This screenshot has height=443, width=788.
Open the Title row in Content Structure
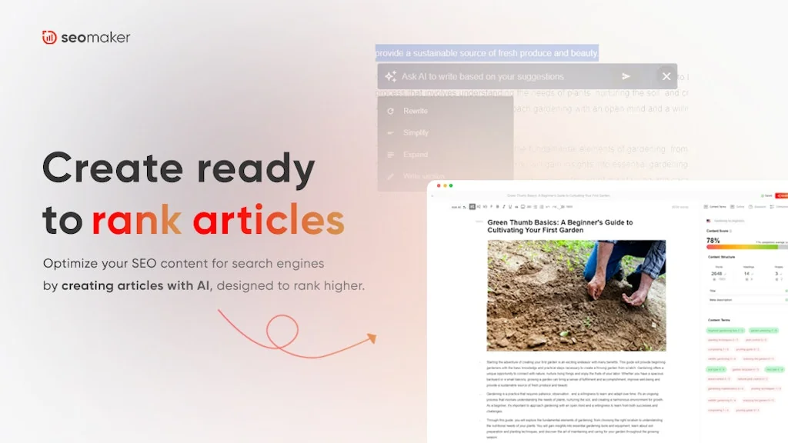748,291
